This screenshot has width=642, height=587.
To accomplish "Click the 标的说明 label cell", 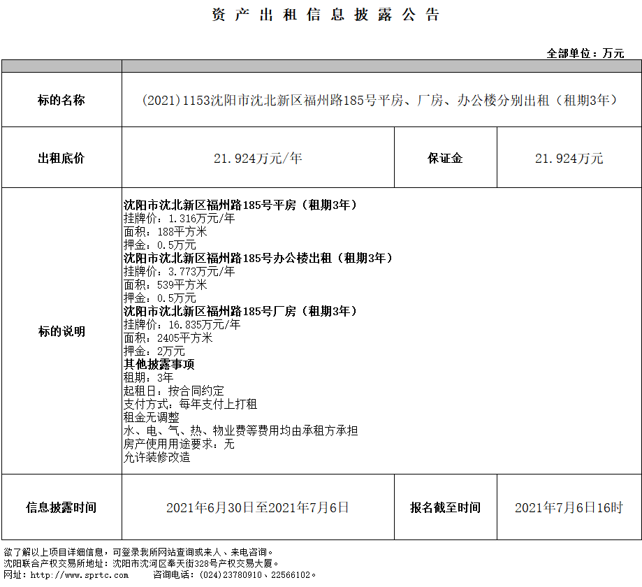I will [61, 331].
